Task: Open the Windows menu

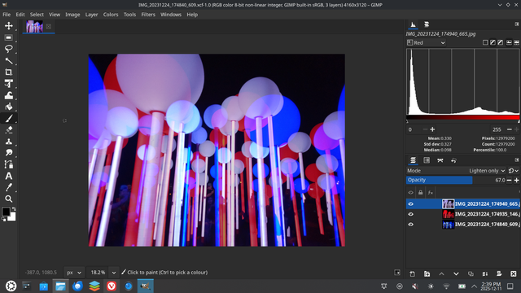Action: pos(171,15)
